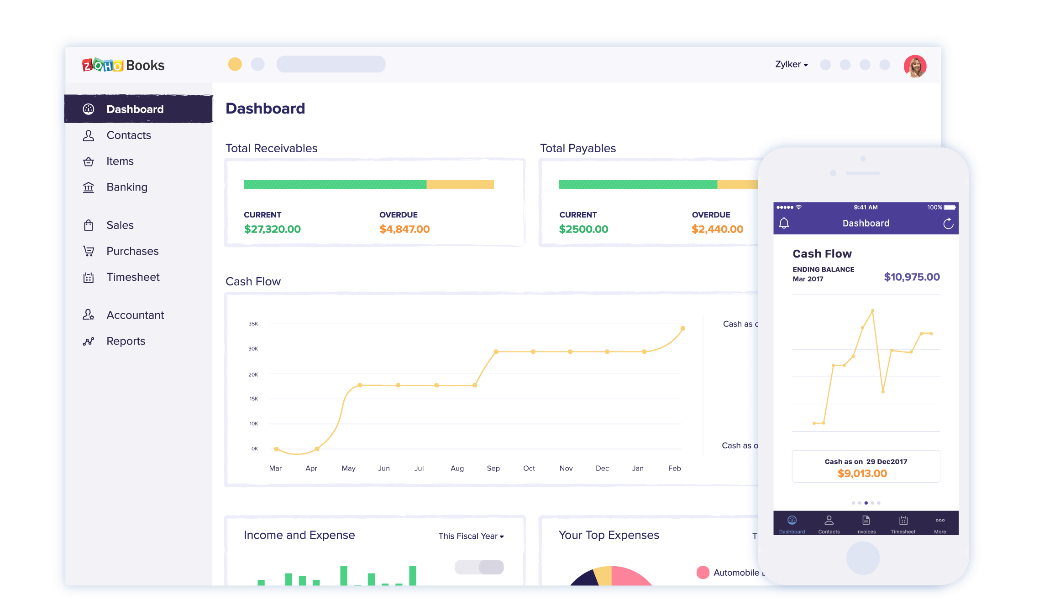Screen dimensions: 1039x609
Task: Toggle the Income and Expense switch
Action: pos(479,567)
